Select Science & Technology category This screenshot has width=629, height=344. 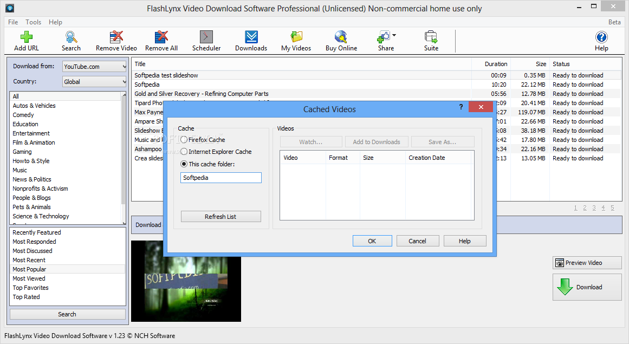pyautogui.click(x=66, y=216)
